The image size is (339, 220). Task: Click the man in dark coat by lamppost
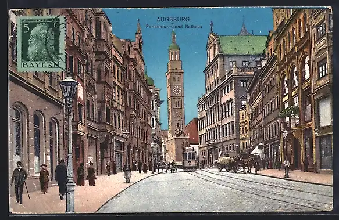(60, 179)
